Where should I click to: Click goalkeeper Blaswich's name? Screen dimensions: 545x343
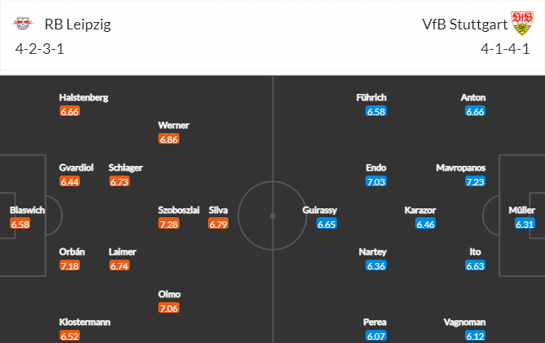(27, 210)
